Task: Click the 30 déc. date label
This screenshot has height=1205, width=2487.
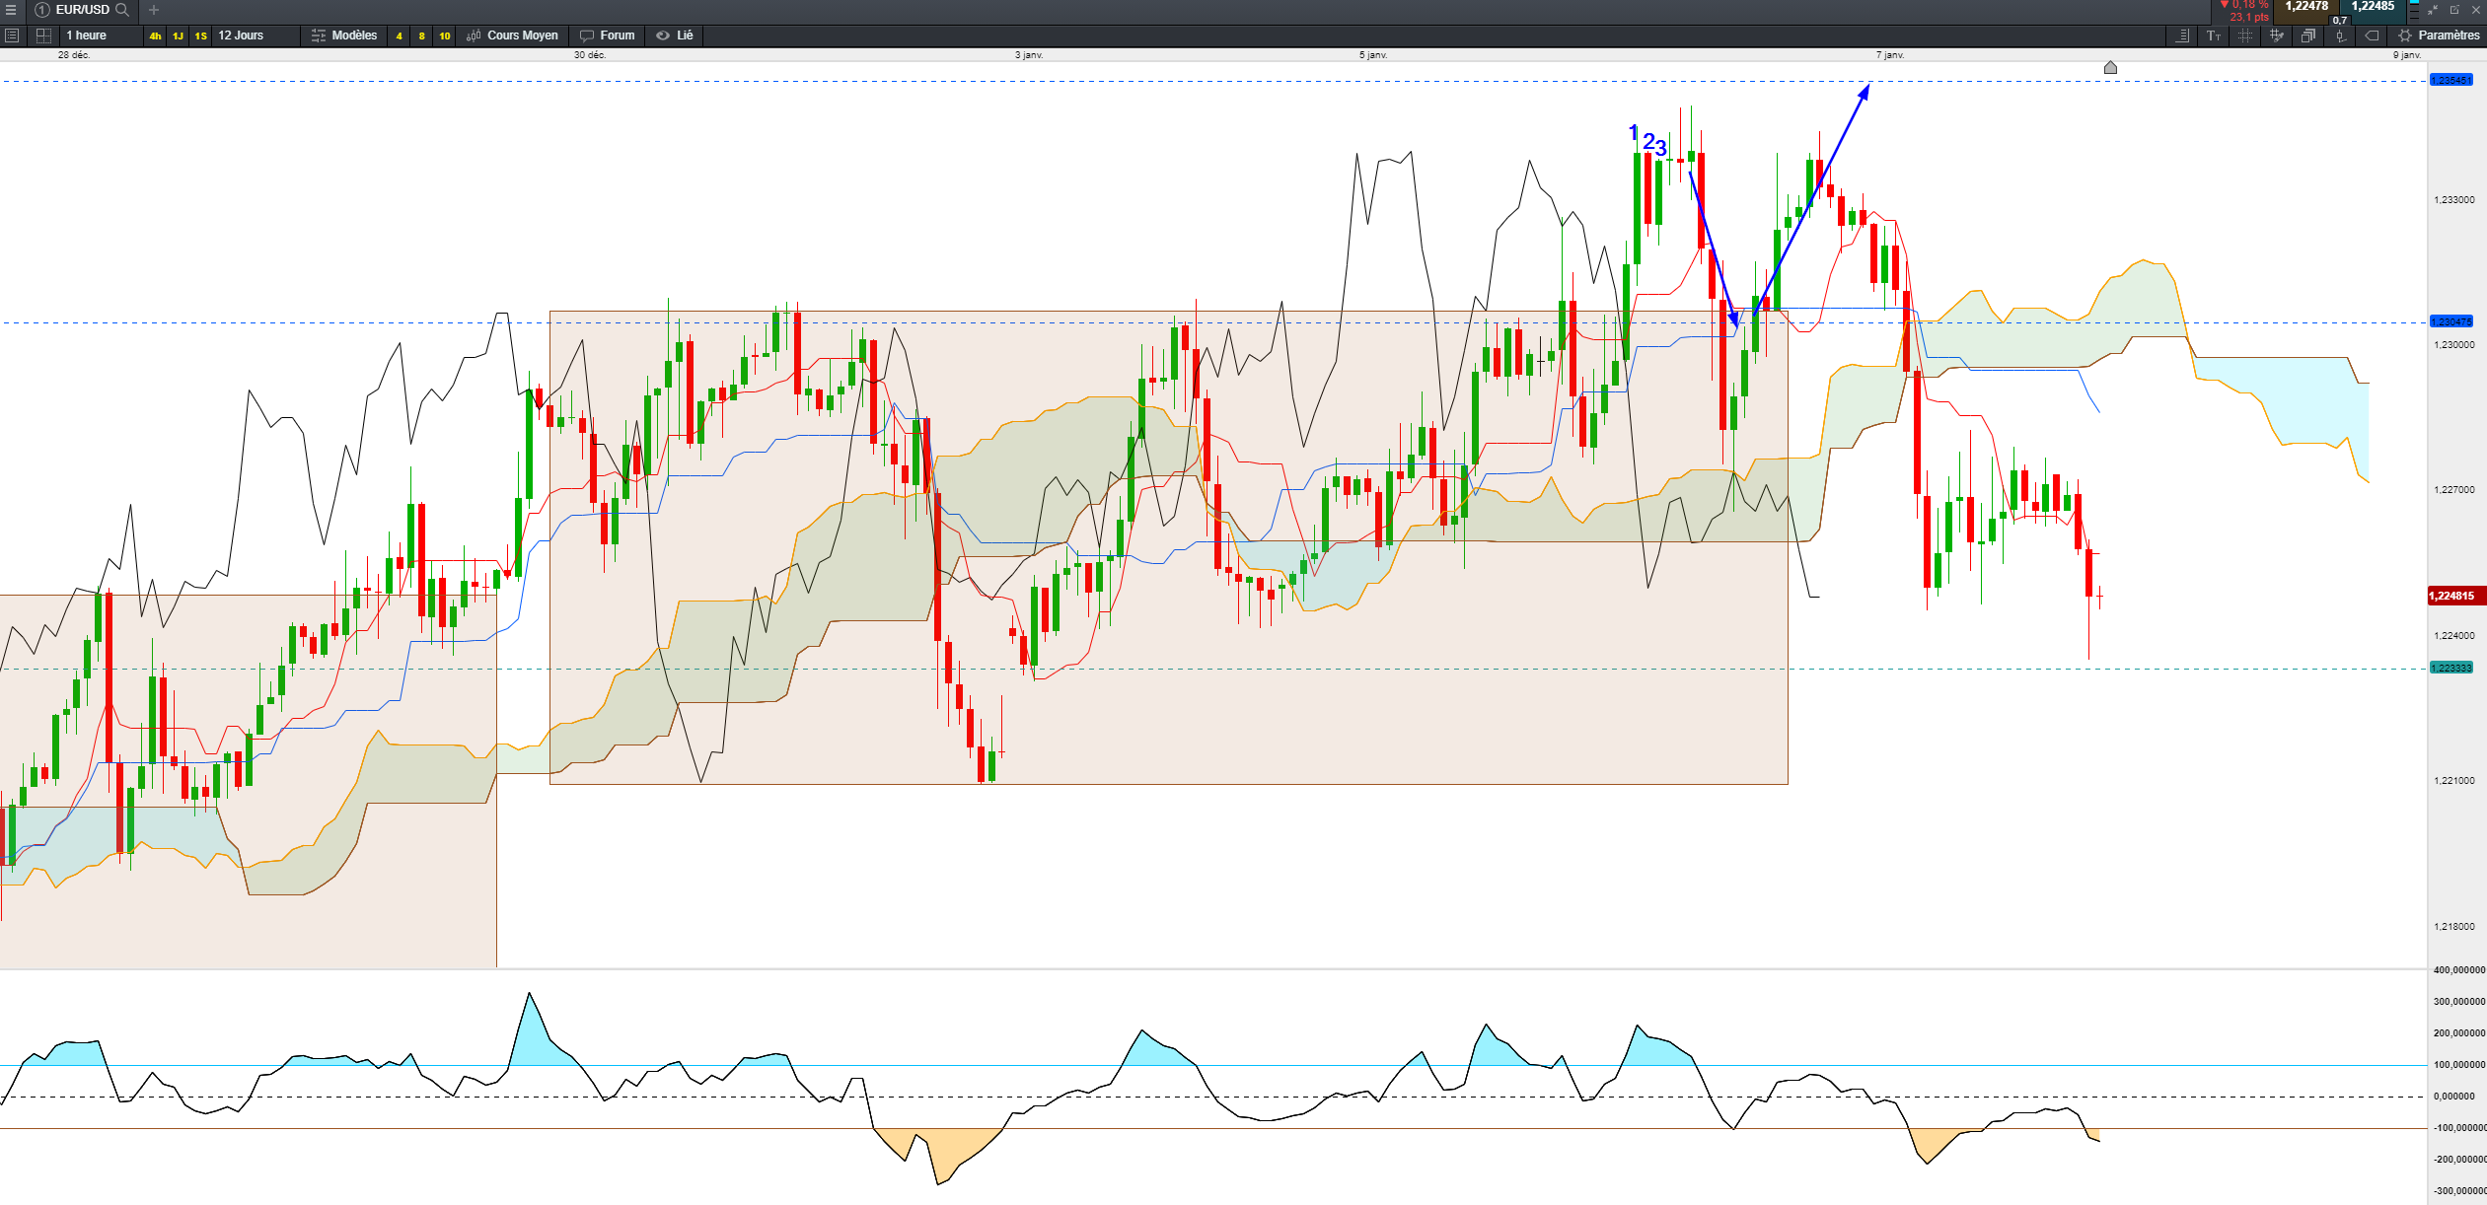Action: 590,55
